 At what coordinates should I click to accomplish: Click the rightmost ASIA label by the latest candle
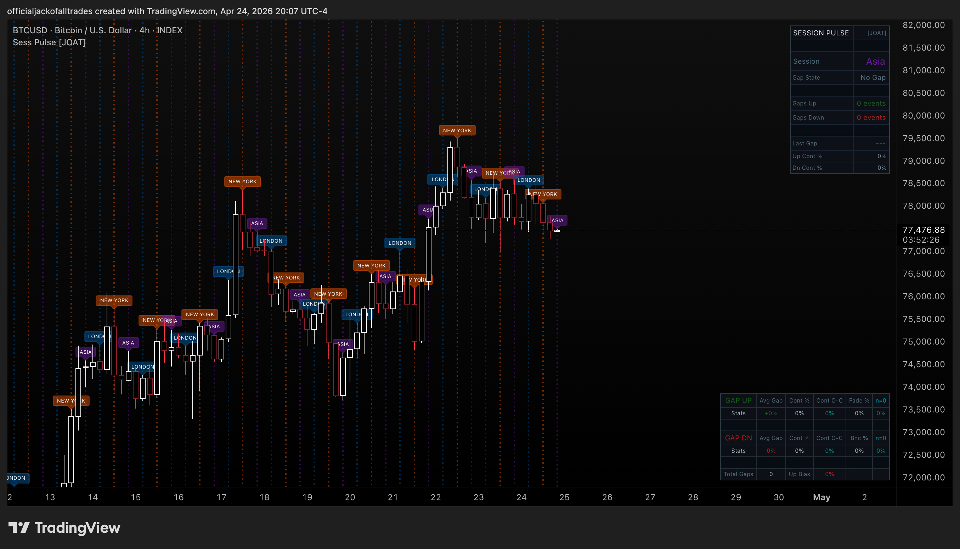pyautogui.click(x=557, y=220)
